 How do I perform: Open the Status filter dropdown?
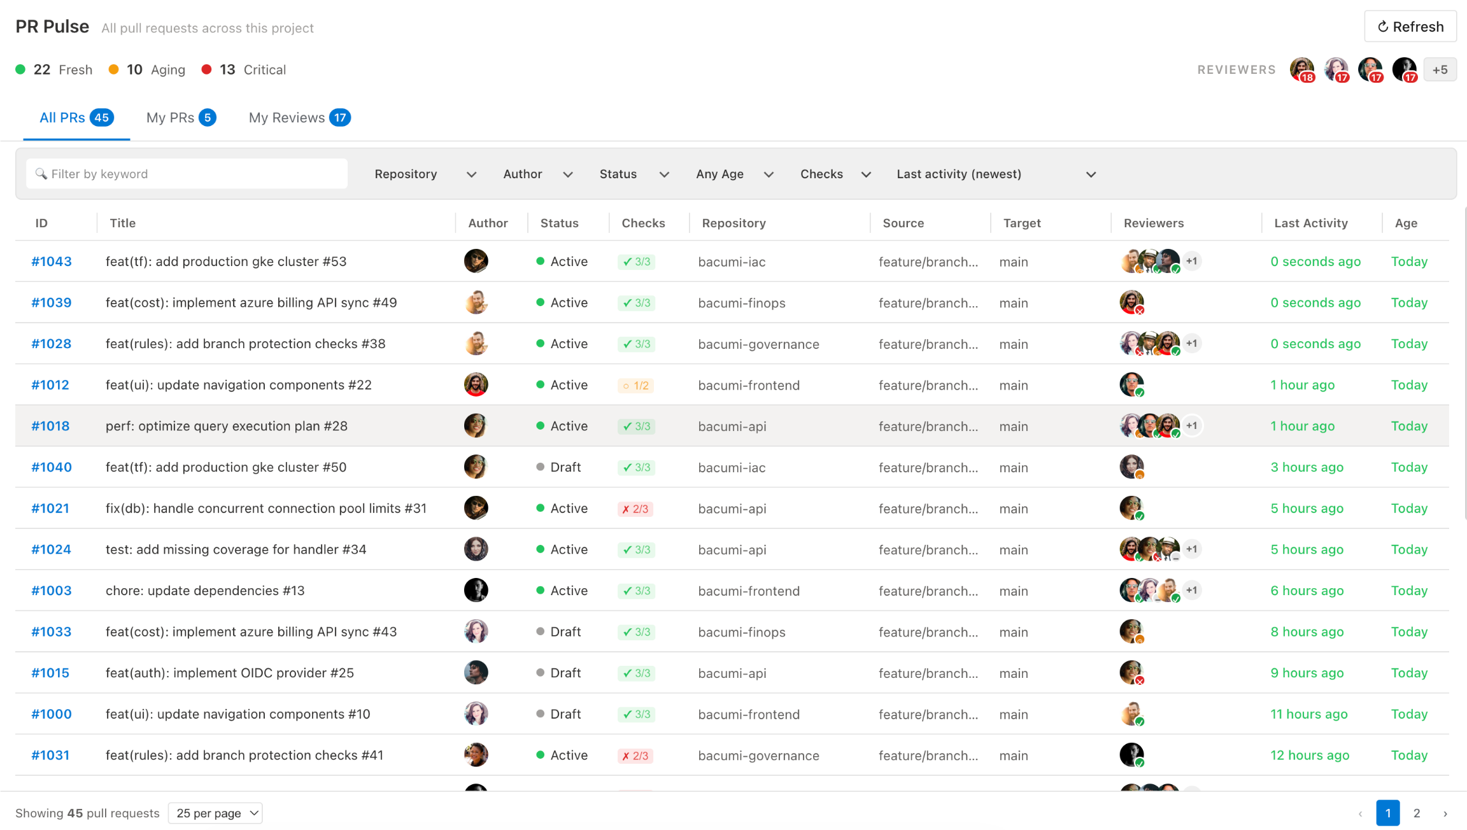pos(634,174)
